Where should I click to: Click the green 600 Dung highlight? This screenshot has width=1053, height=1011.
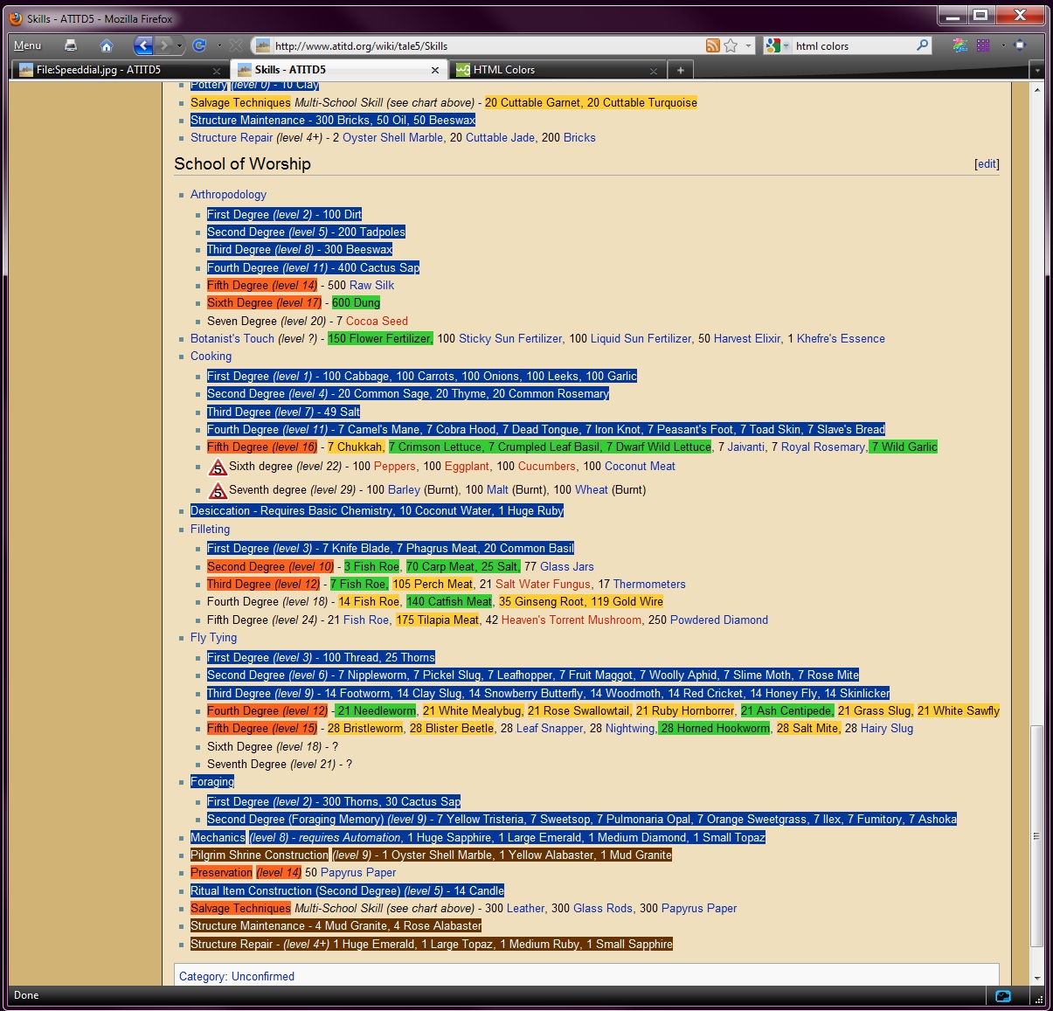click(x=356, y=303)
